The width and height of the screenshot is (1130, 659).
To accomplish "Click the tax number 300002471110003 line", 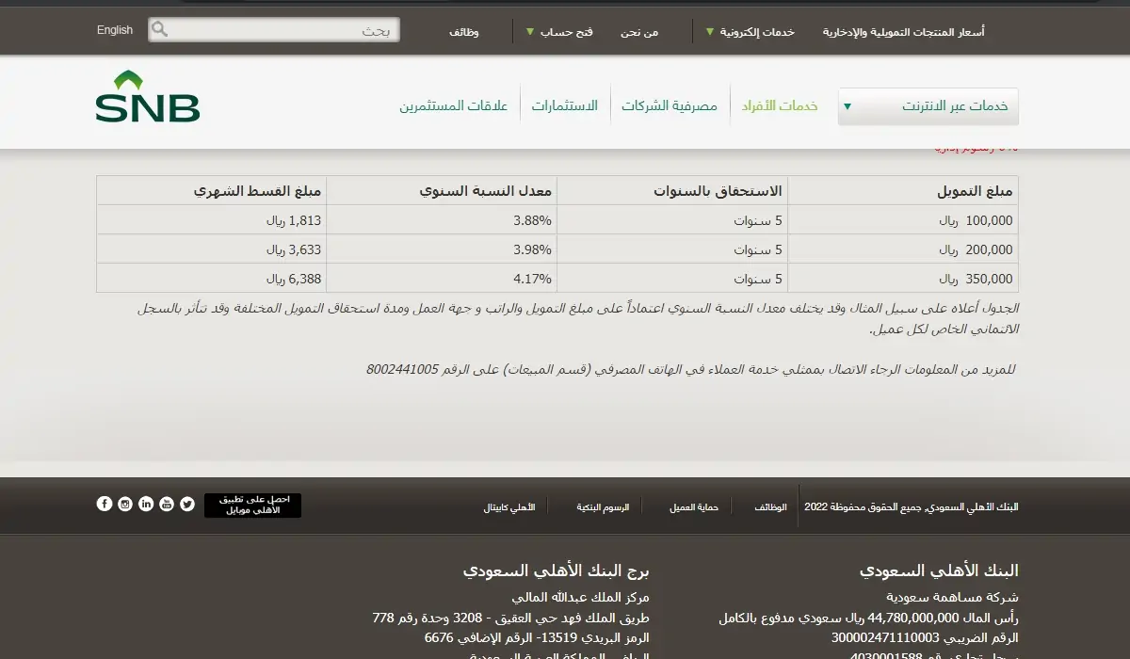I will pos(925,637).
